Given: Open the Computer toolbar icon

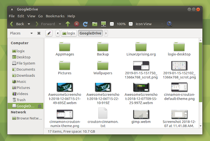Looking at the screenshot, I should [104, 24].
